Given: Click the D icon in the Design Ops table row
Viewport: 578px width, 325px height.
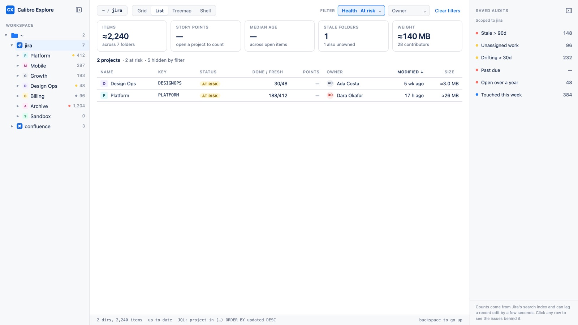Looking at the screenshot, I should [x=104, y=83].
